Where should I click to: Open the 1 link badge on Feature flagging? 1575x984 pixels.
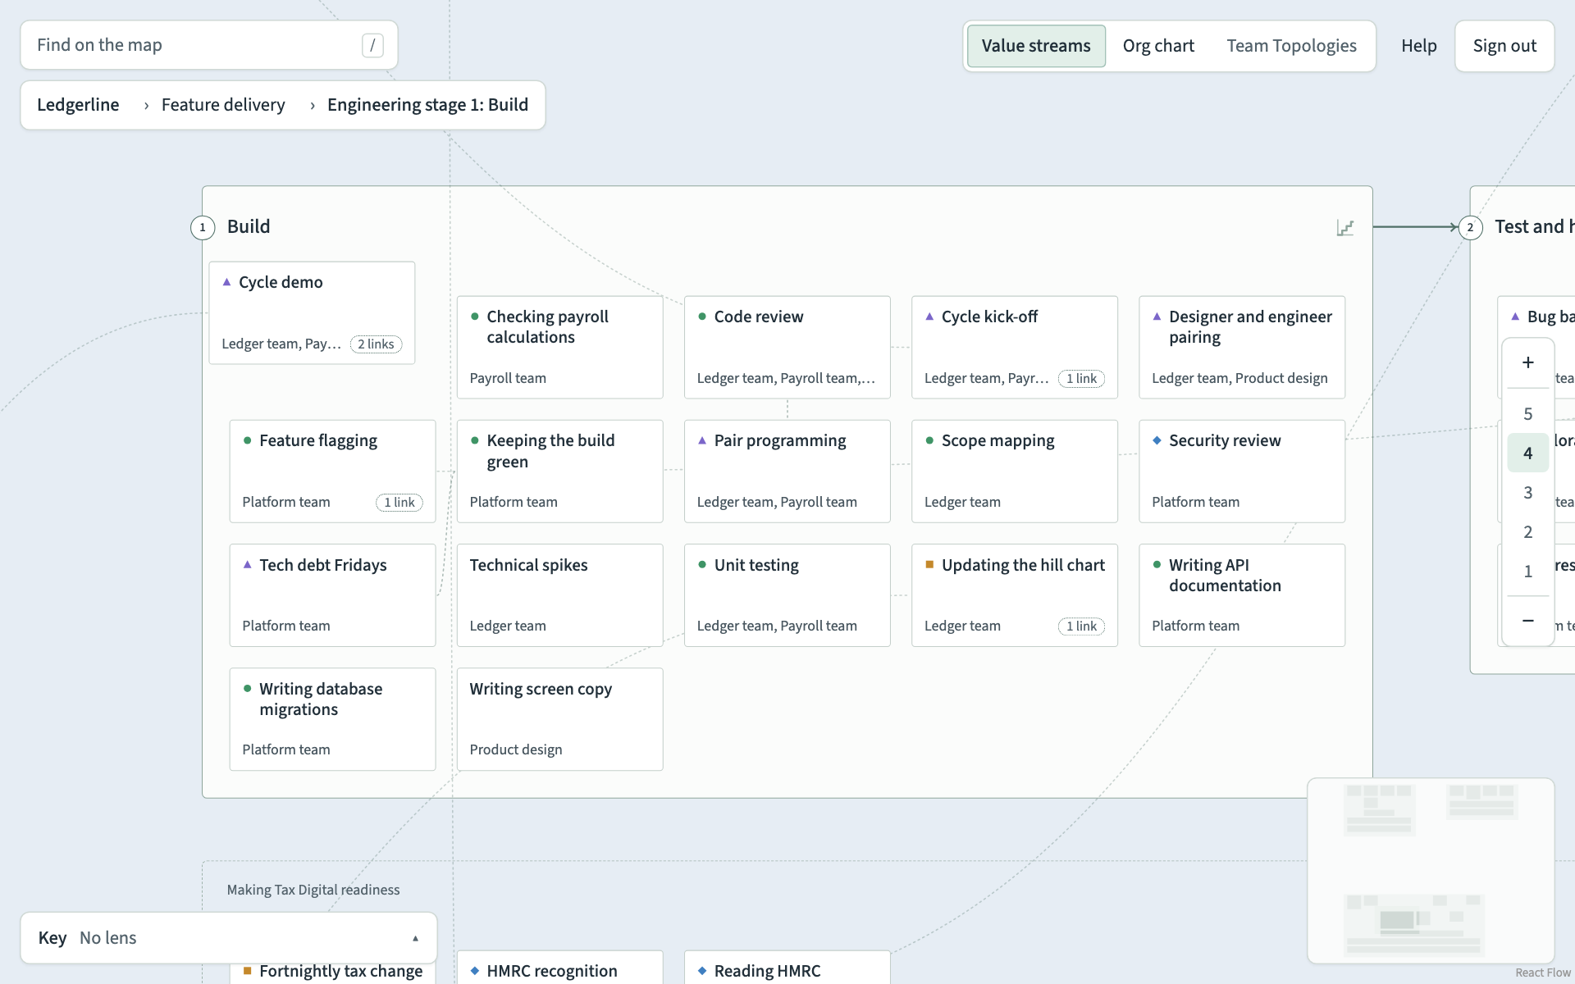399,502
